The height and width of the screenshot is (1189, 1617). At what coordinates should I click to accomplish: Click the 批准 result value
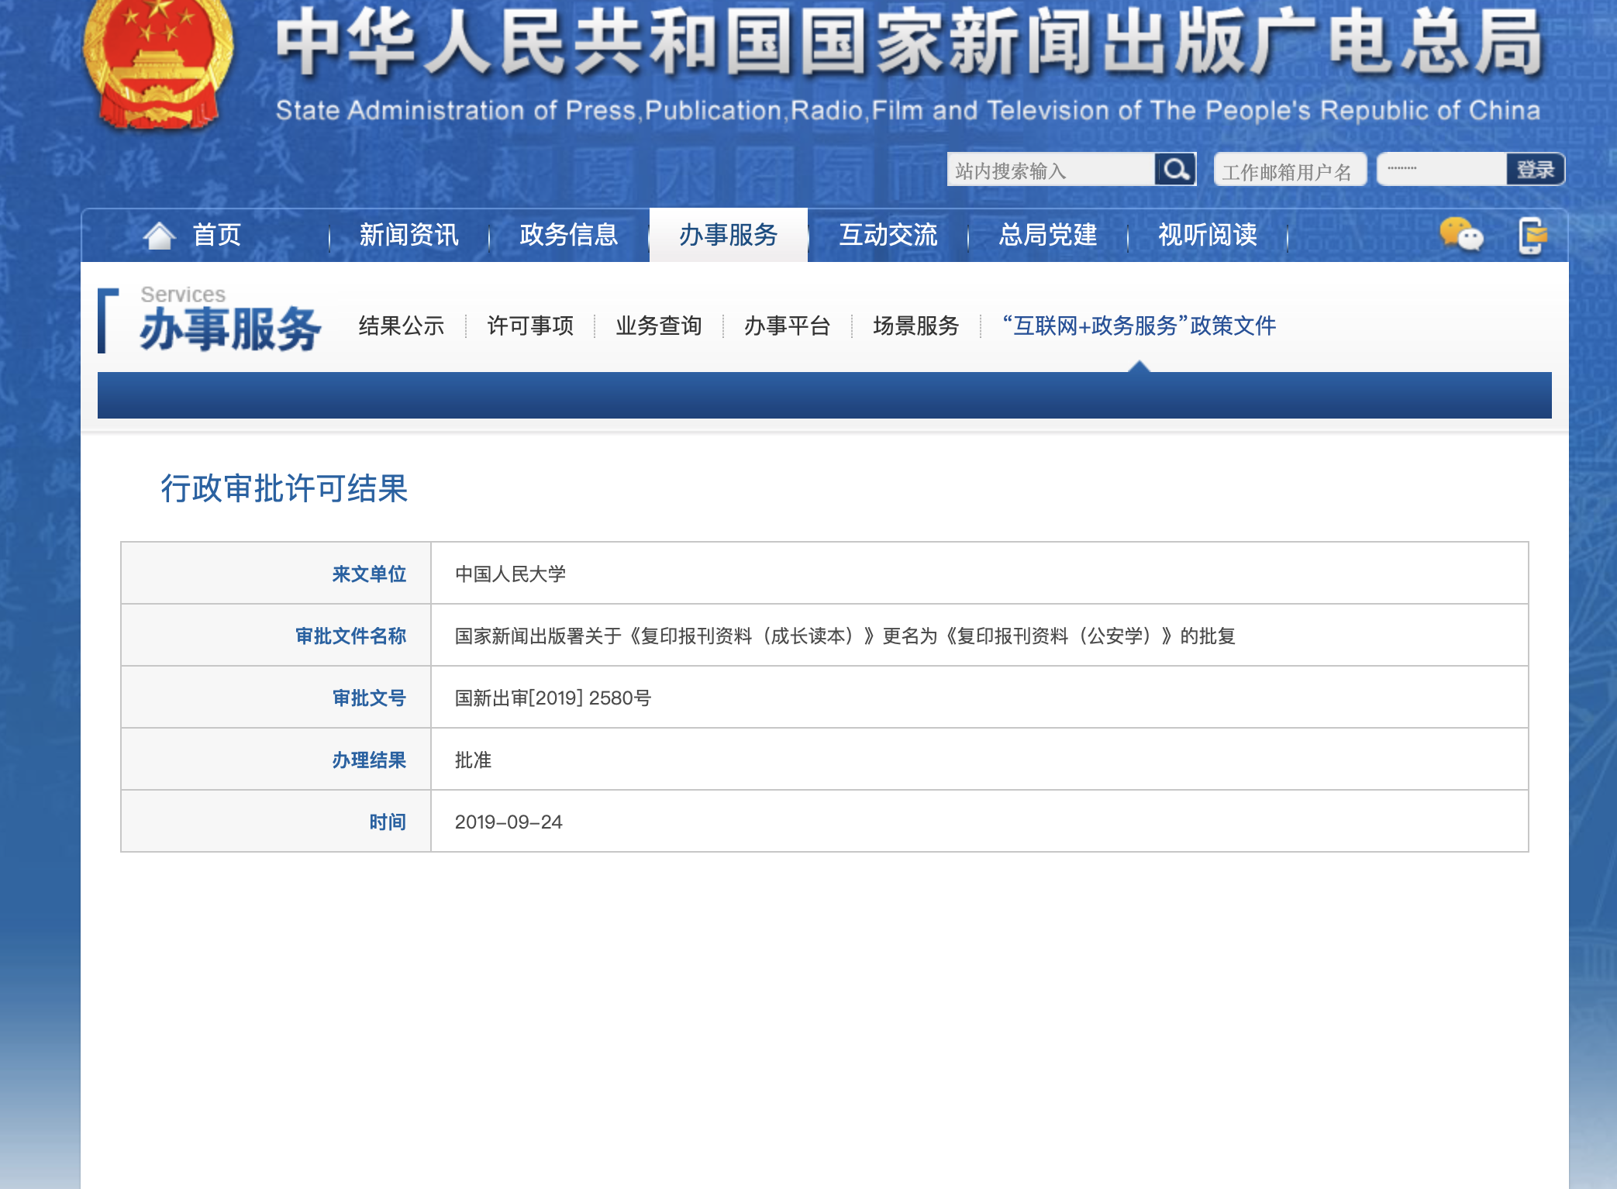(474, 760)
